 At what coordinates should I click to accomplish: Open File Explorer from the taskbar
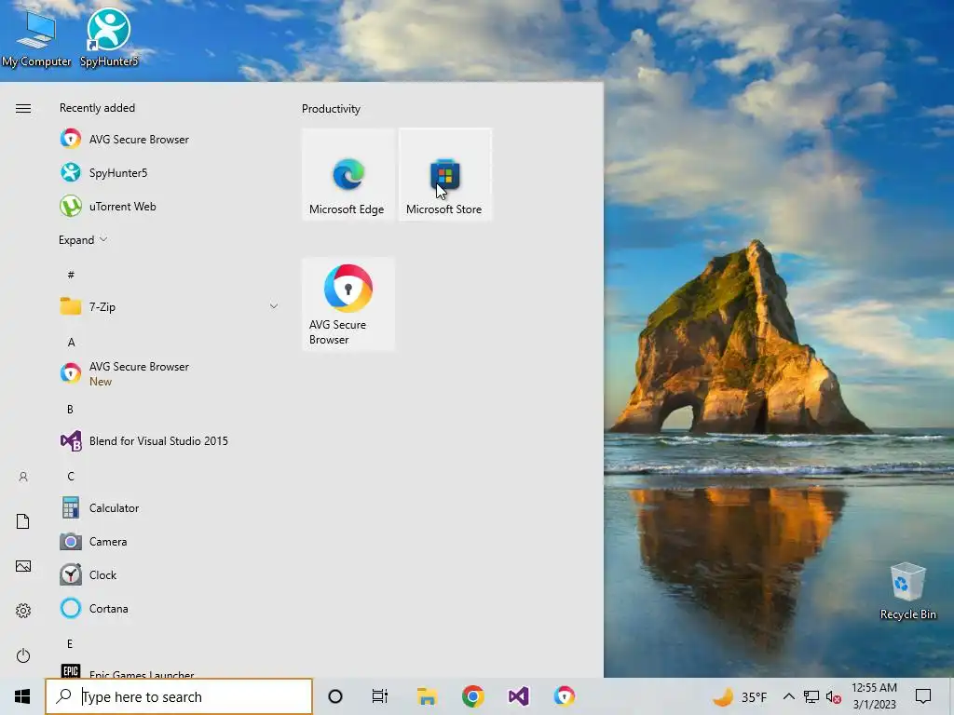427,696
